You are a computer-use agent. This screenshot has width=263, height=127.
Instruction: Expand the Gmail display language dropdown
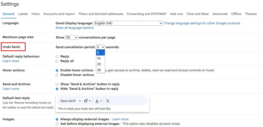(128, 23)
